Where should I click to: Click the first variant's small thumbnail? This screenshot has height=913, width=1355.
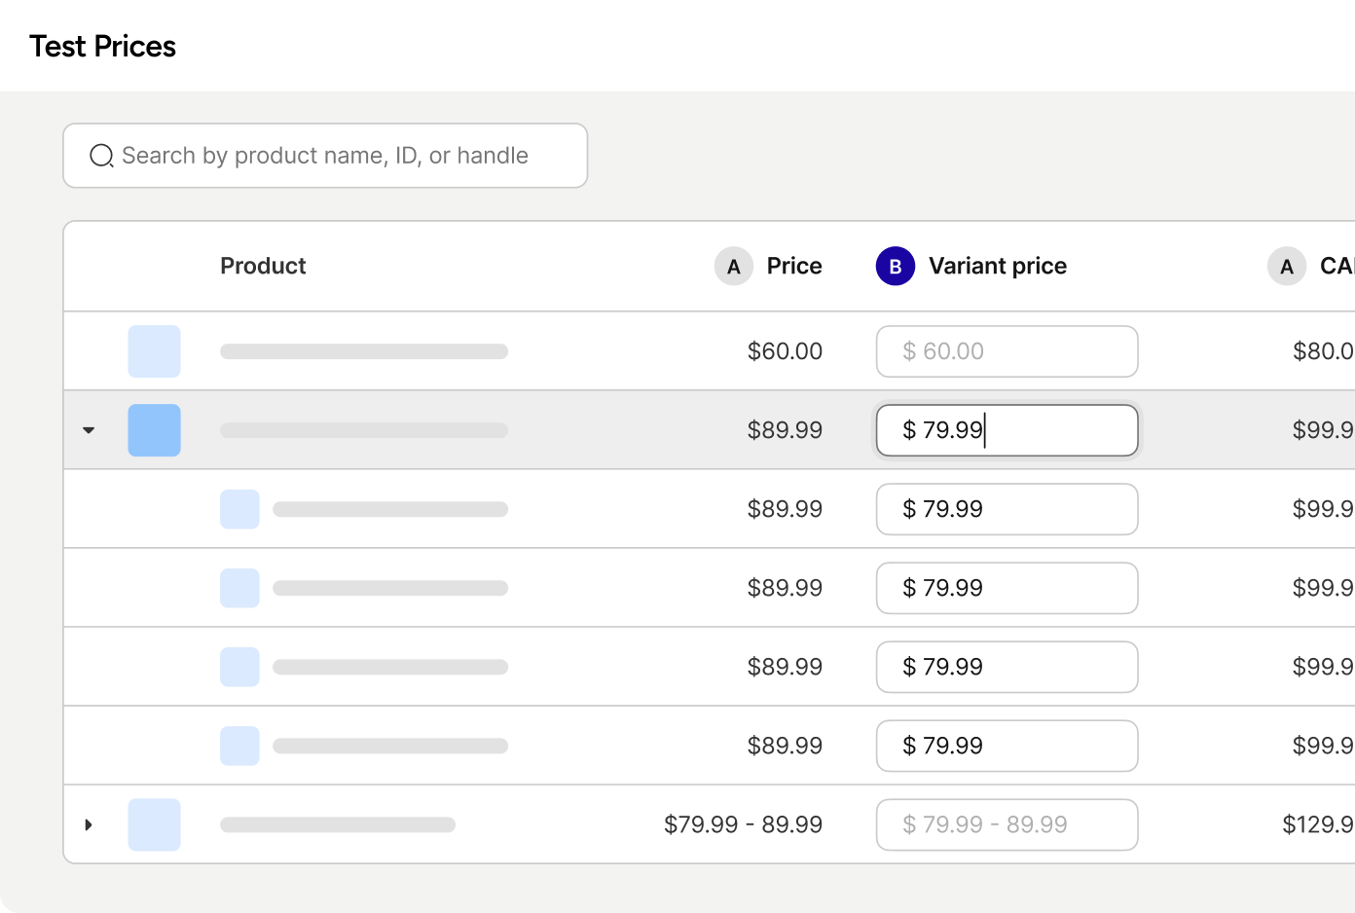(239, 509)
